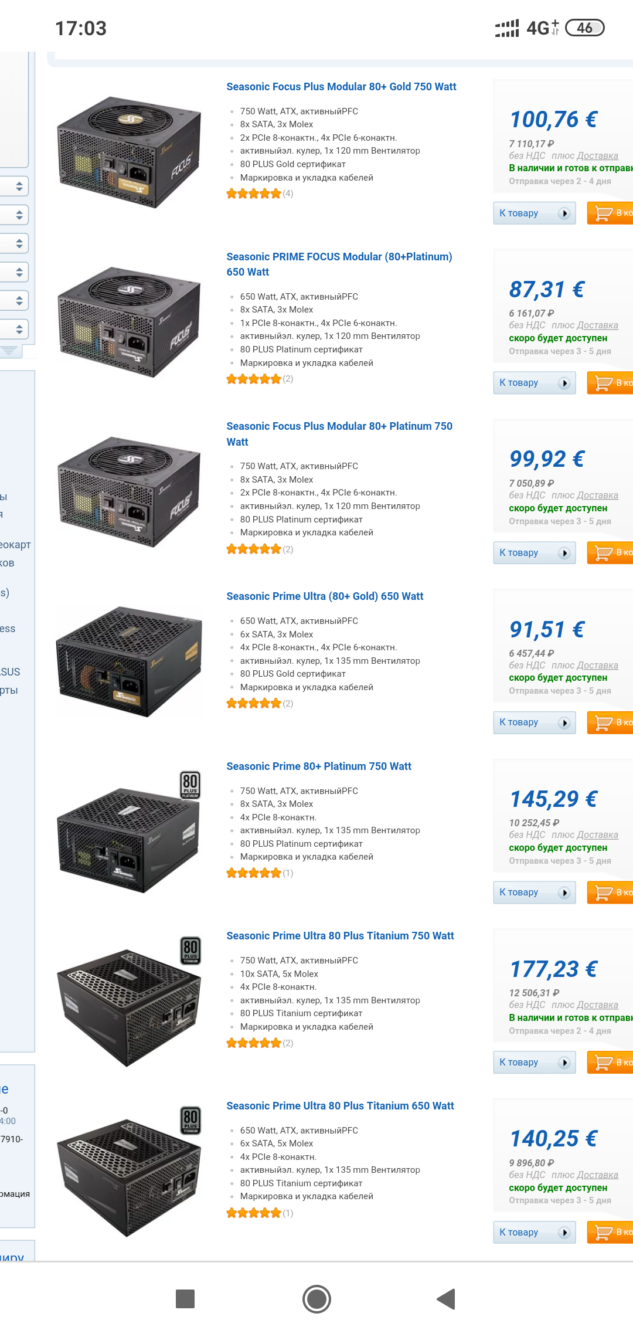The width and height of the screenshot is (633, 1337).
Task: Open topmost sidebar filter dropdown
Action: click(13, 186)
